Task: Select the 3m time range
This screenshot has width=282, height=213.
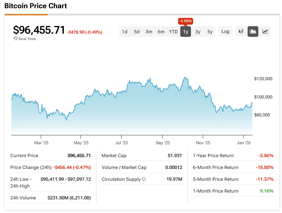Action: pos(149,32)
